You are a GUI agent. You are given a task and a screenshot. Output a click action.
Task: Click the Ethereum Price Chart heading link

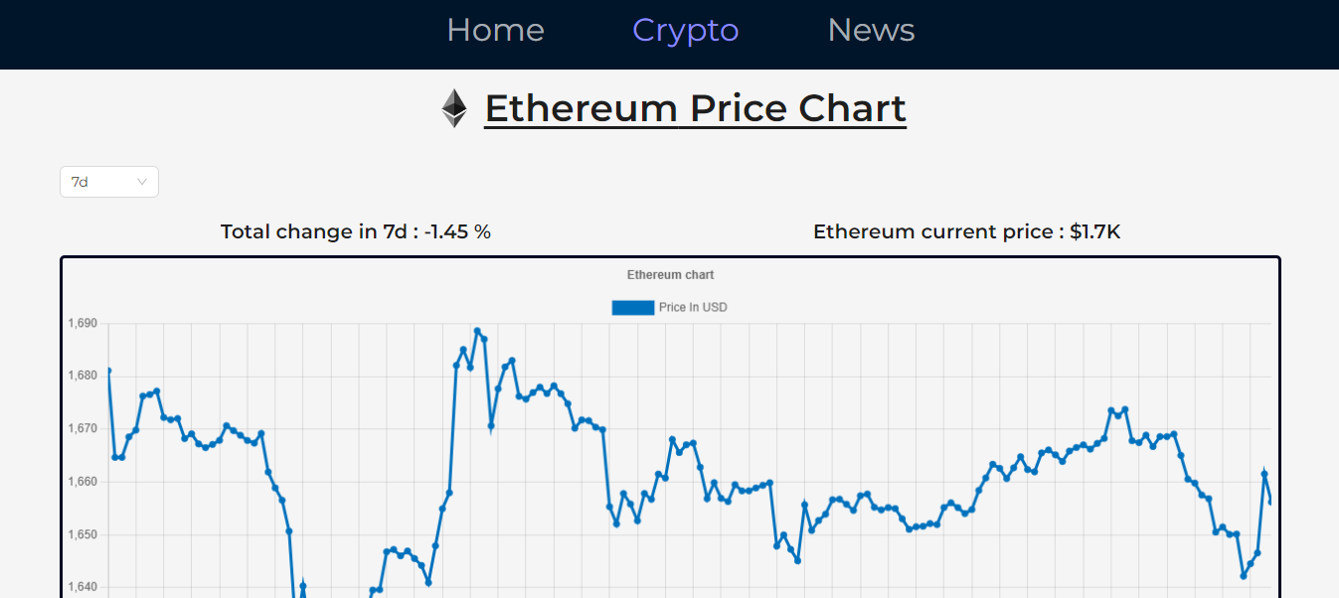click(696, 108)
